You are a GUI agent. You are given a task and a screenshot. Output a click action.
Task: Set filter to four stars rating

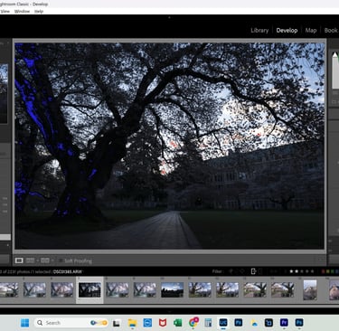(x=307, y=271)
